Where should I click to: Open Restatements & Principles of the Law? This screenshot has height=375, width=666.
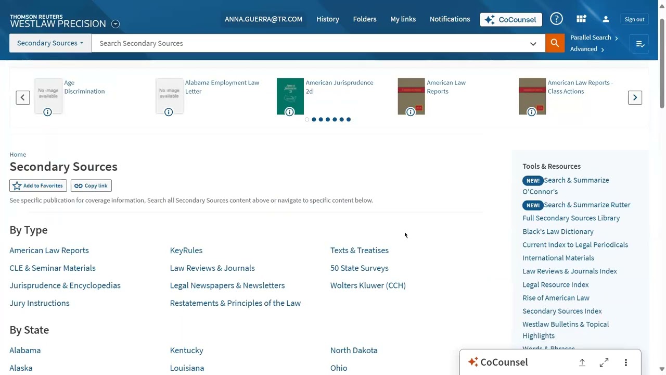(x=235, y=303)
